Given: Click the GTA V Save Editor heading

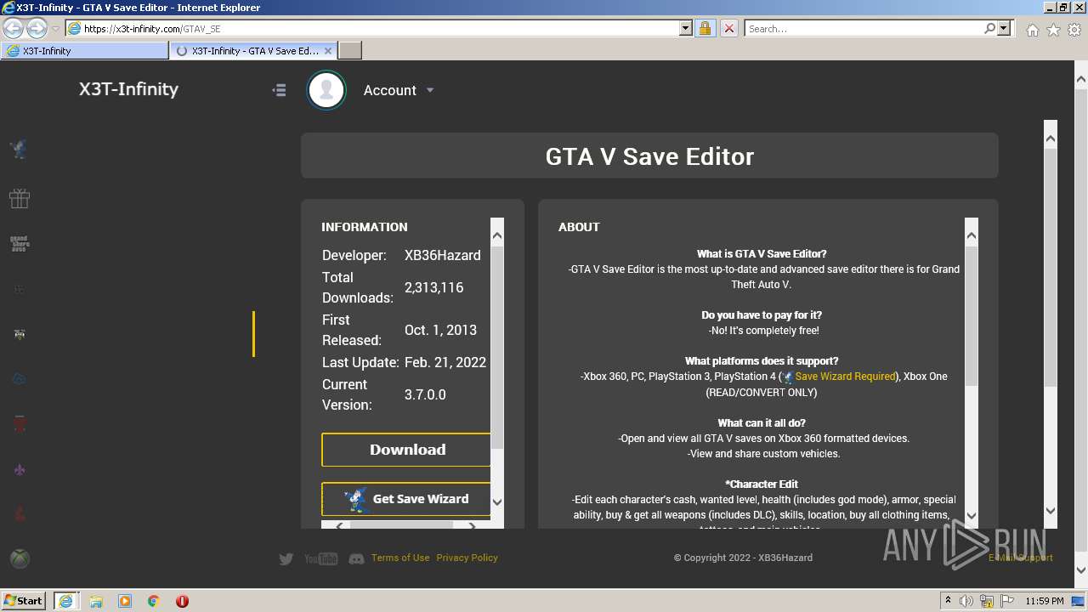Looking at the screenshot, I should coord(649,156).
